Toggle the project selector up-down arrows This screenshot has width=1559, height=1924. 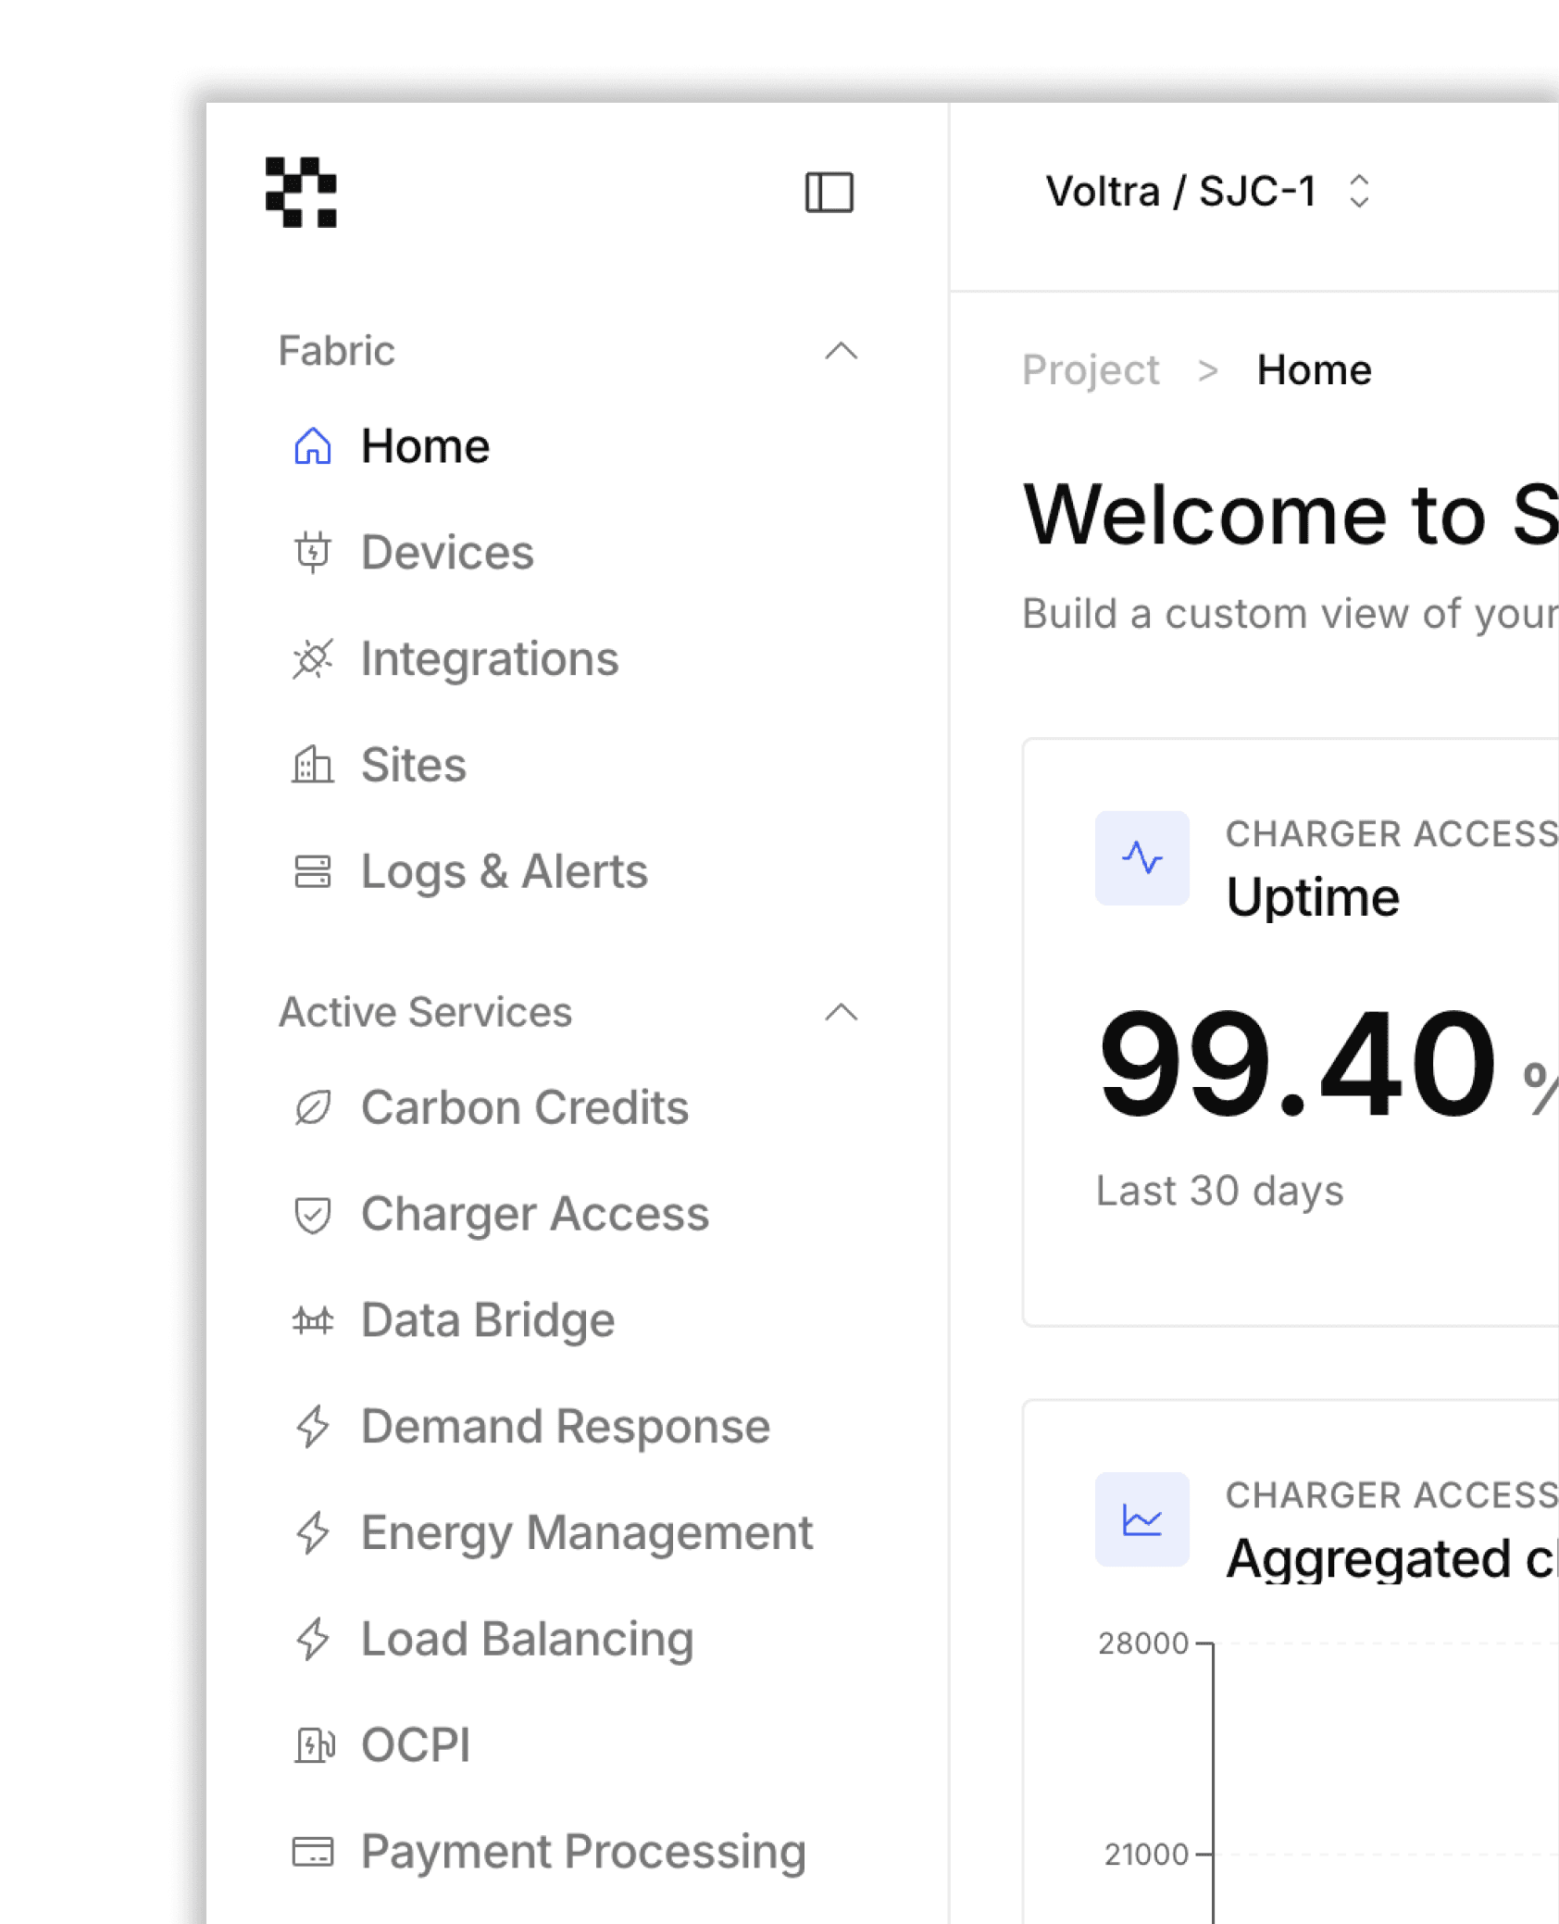coord(1359,192)
